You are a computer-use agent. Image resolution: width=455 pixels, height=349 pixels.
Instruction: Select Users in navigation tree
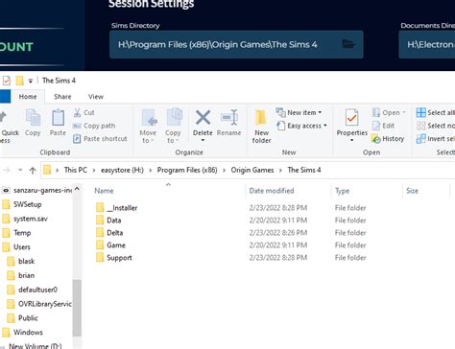(x=22, y=247)
